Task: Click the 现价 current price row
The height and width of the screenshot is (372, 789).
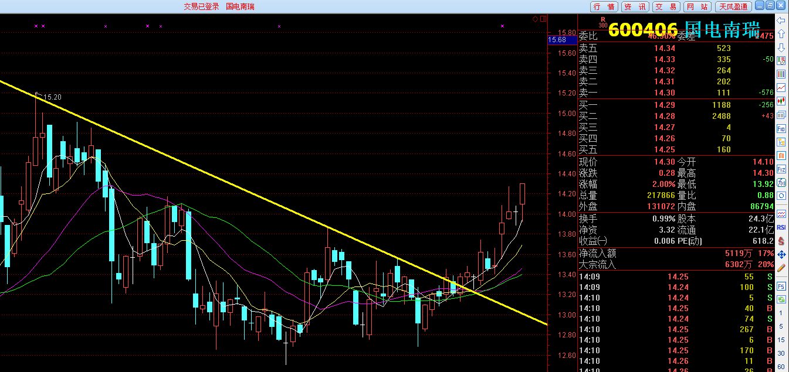Action: pos(627,162)
